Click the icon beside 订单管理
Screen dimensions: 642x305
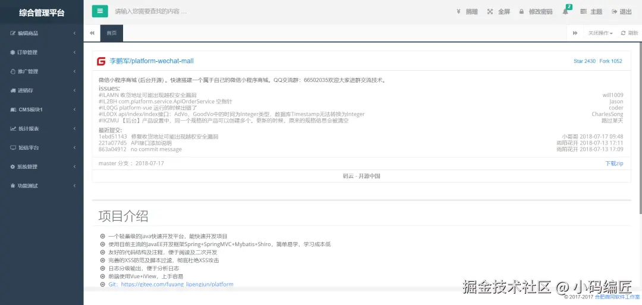(12, 52)
